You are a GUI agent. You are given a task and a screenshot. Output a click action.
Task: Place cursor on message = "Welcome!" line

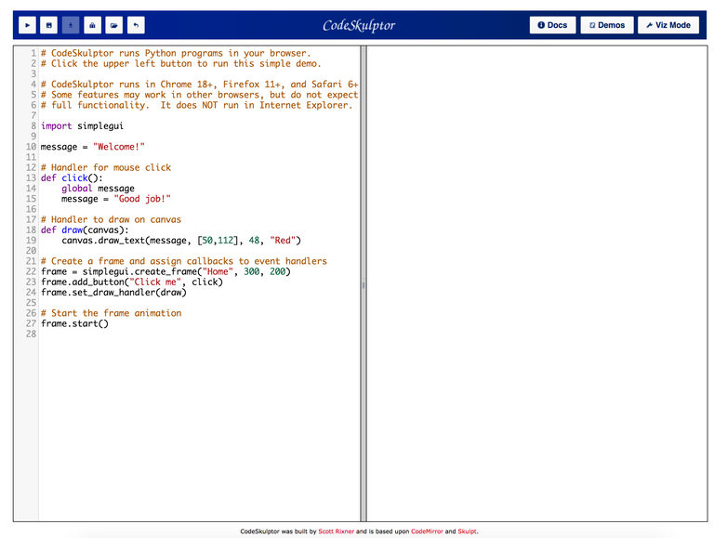(x=92, y=147)
